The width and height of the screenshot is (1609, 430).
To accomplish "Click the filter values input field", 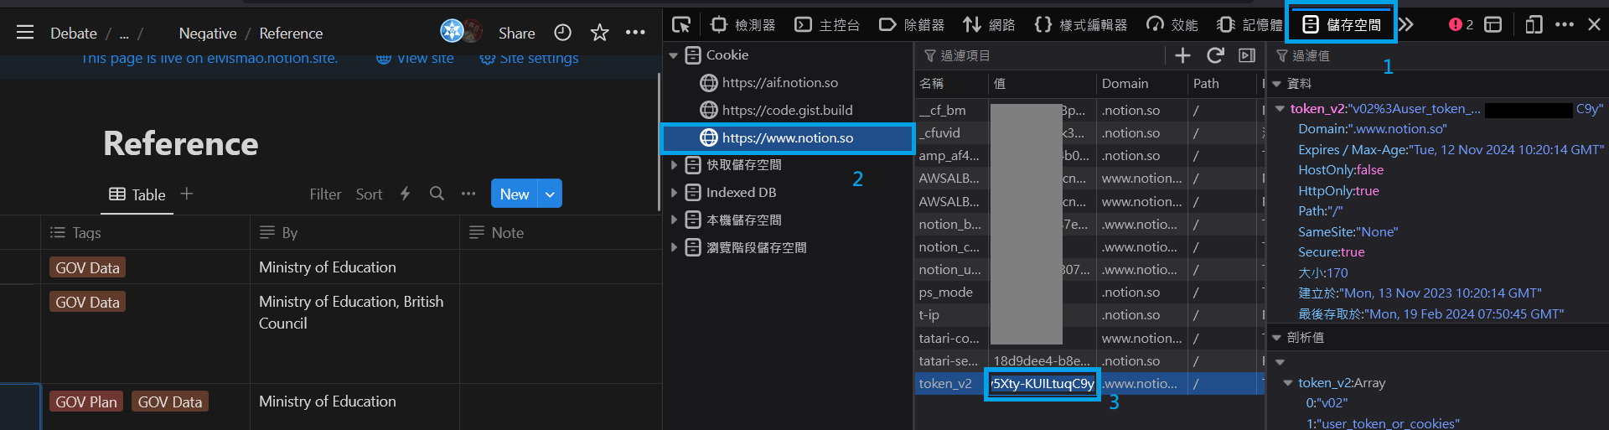I will (1436, 55).
